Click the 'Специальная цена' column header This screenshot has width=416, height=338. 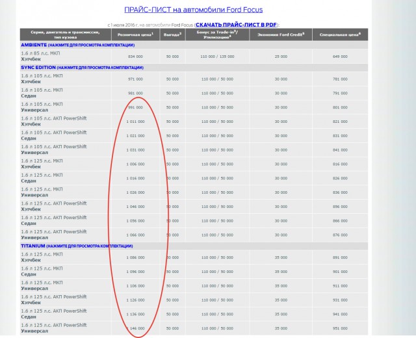point(340,34)
